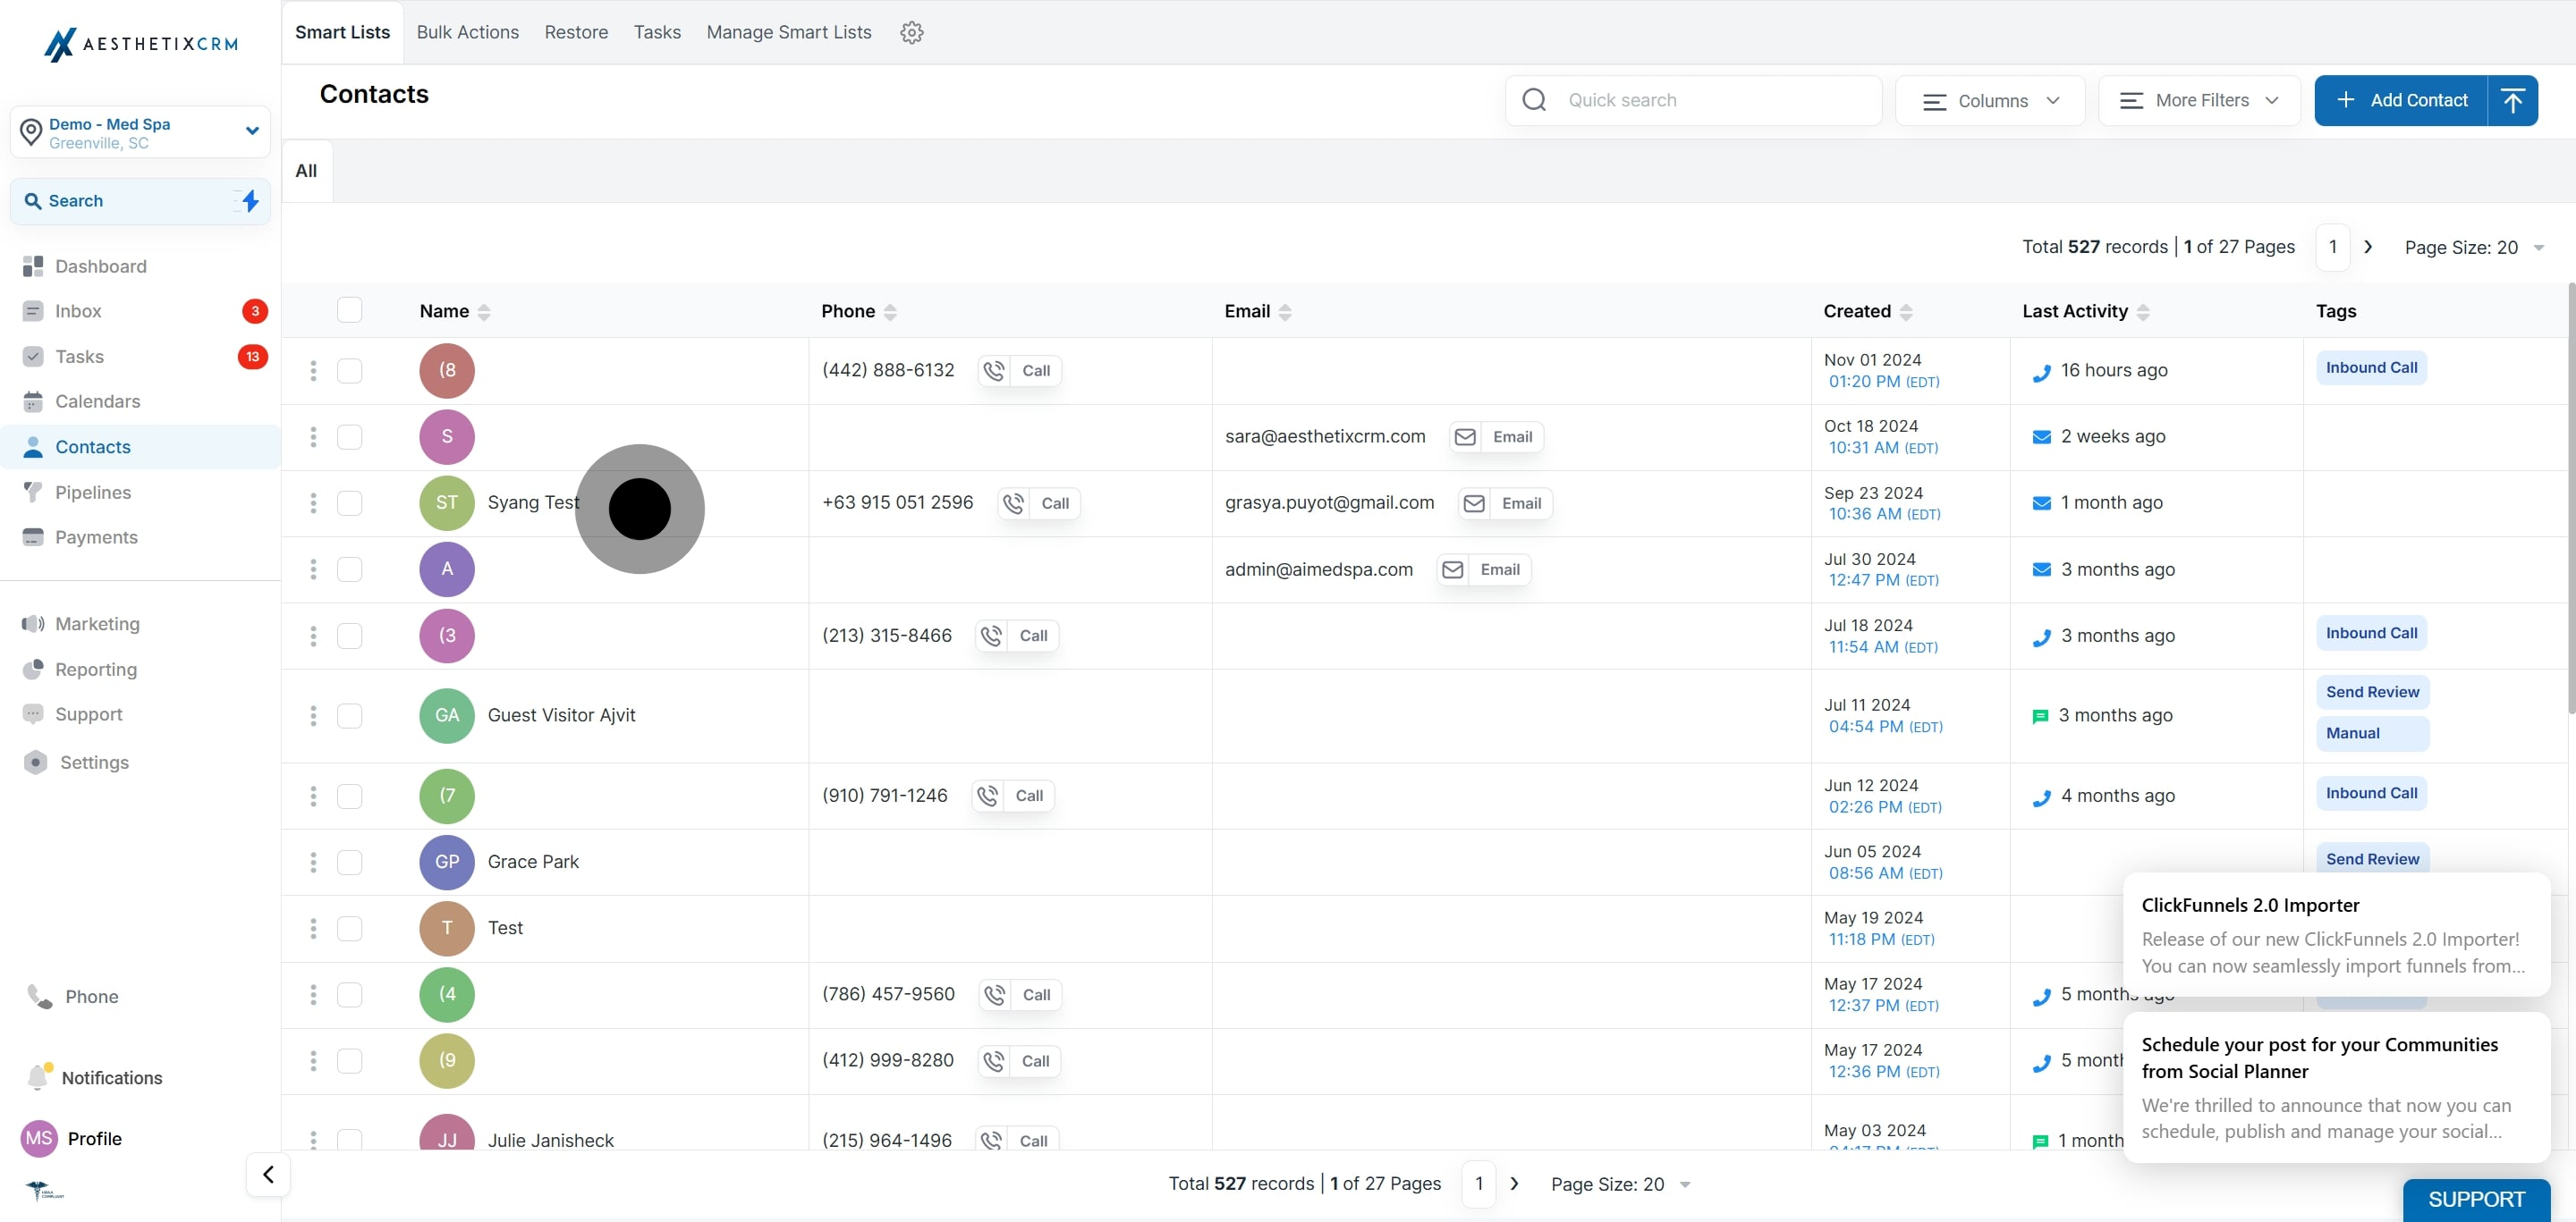
Task: Toggle the select-all contacts checkbox in header
Action: click(x=349, y=310)
